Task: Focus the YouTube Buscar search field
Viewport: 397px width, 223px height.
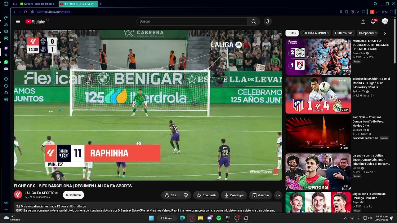Action: (x=192, y=21)
